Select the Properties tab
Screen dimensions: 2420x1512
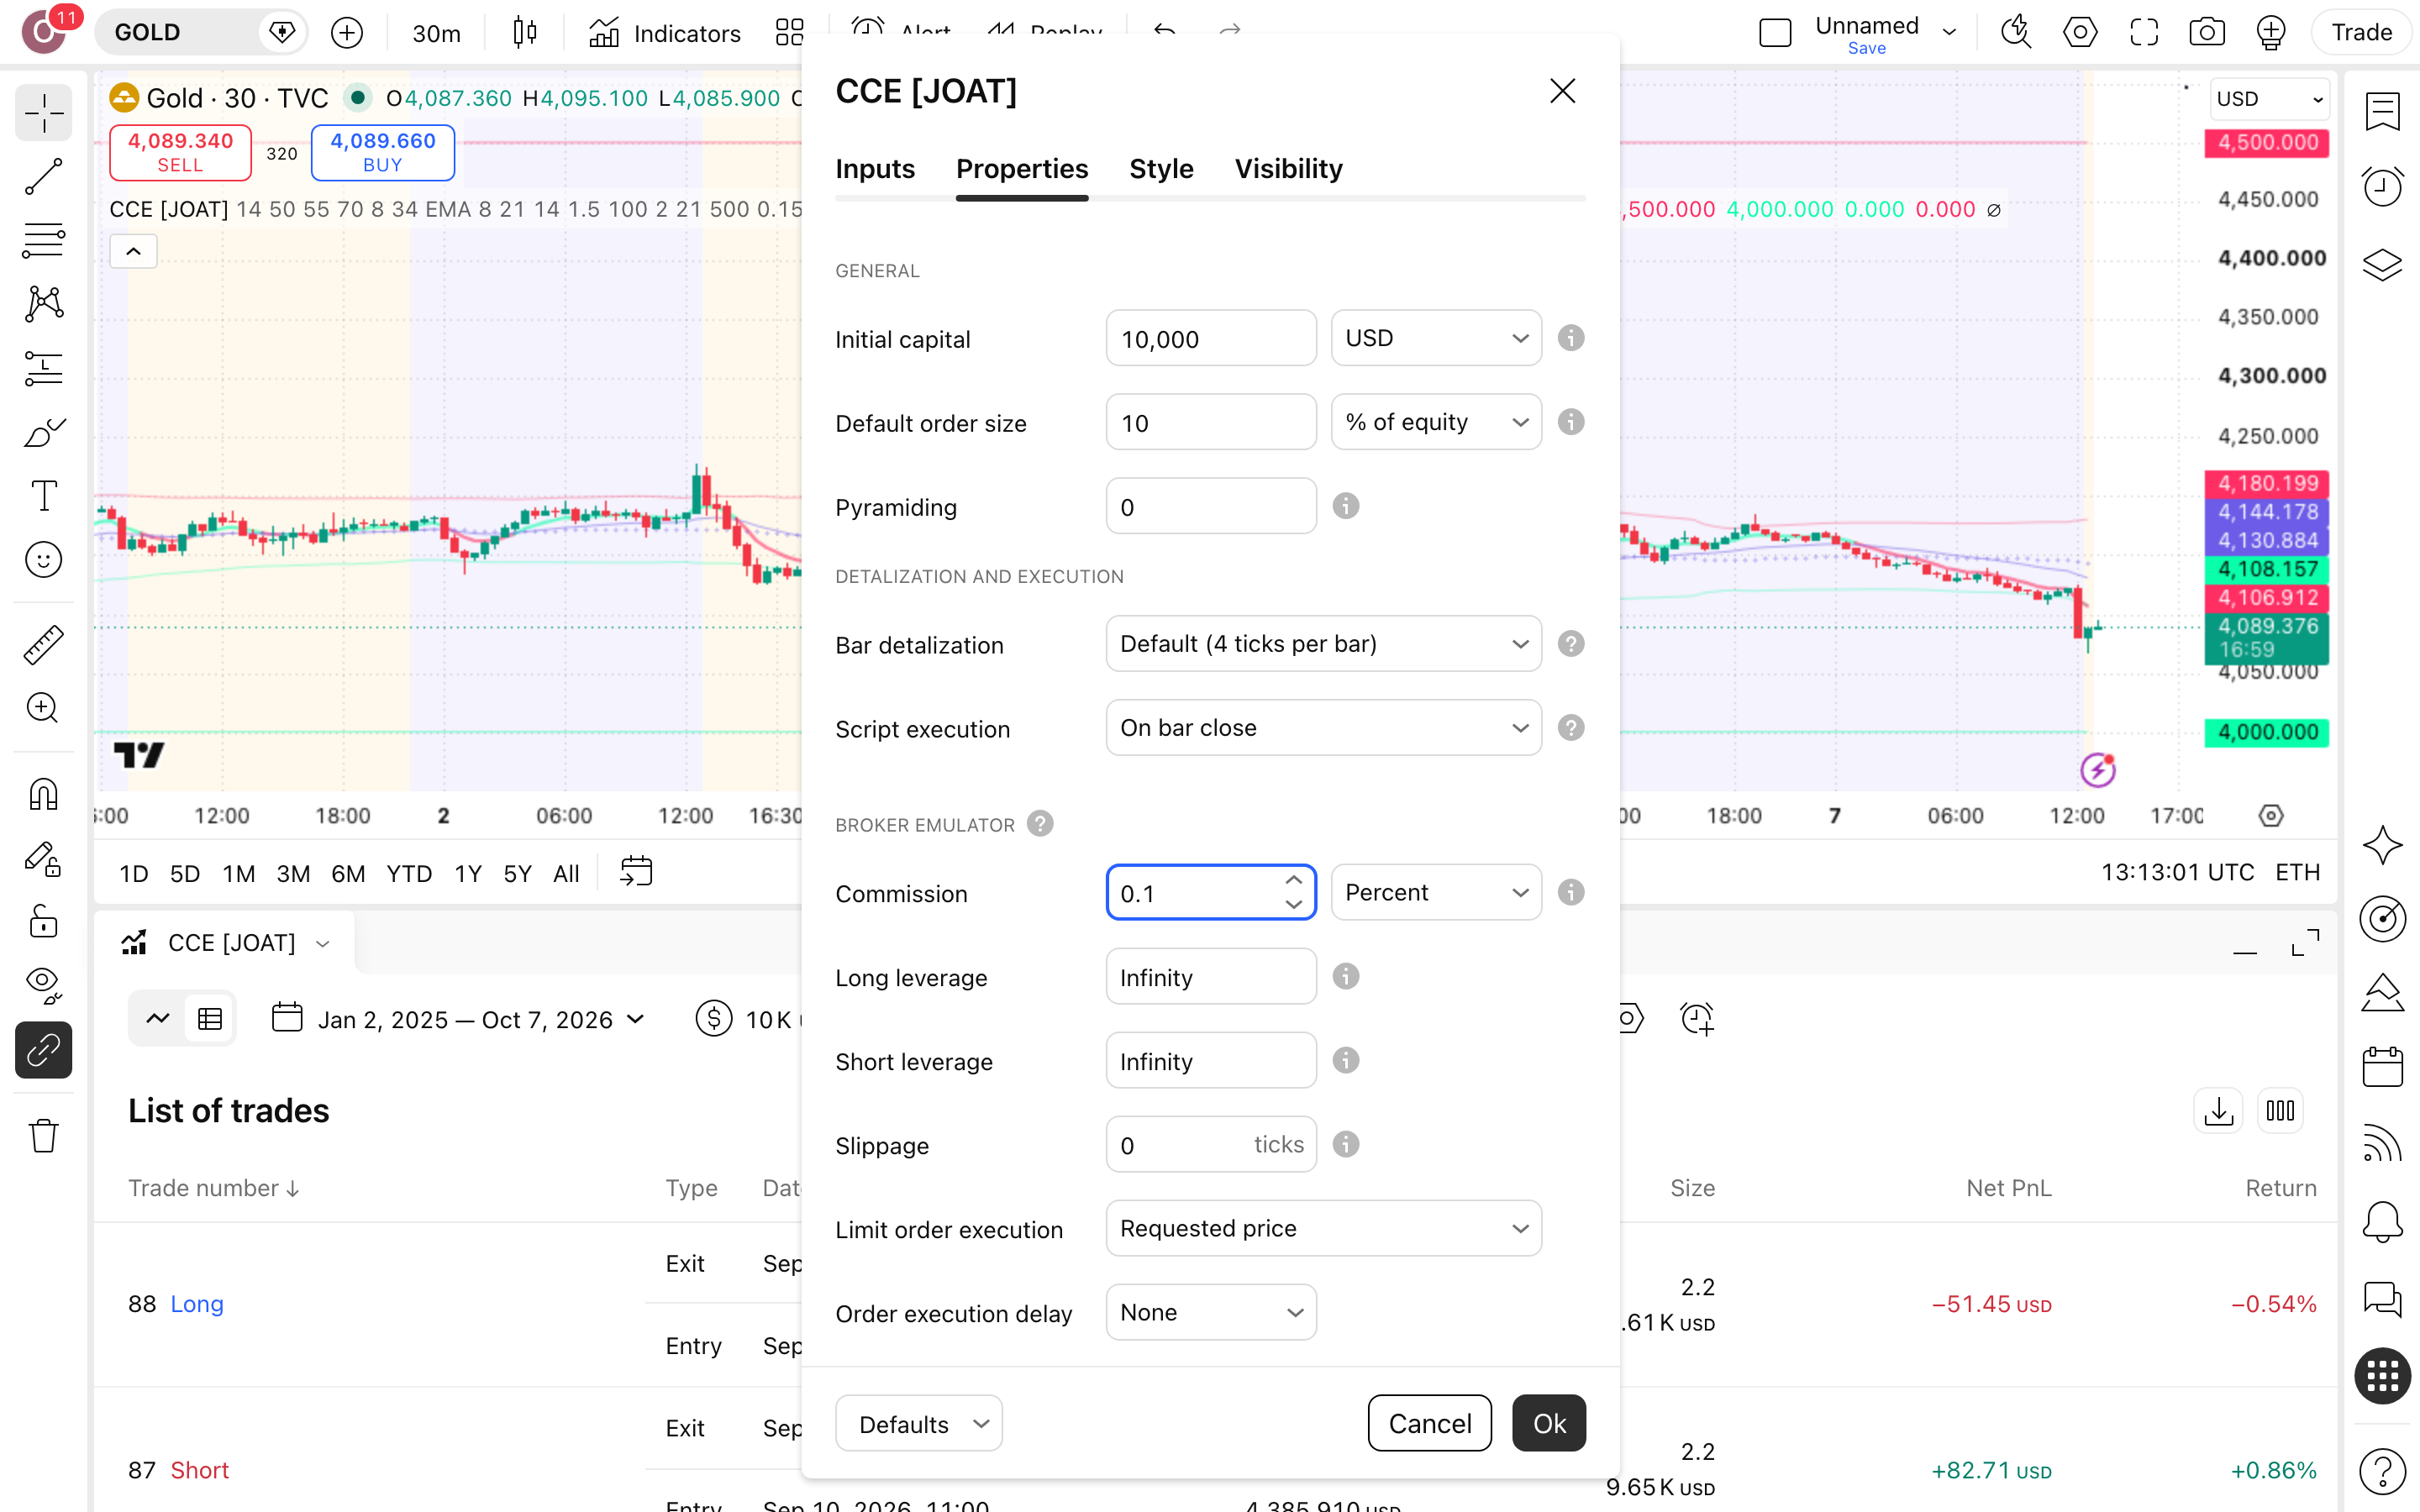pos(1022,169)
